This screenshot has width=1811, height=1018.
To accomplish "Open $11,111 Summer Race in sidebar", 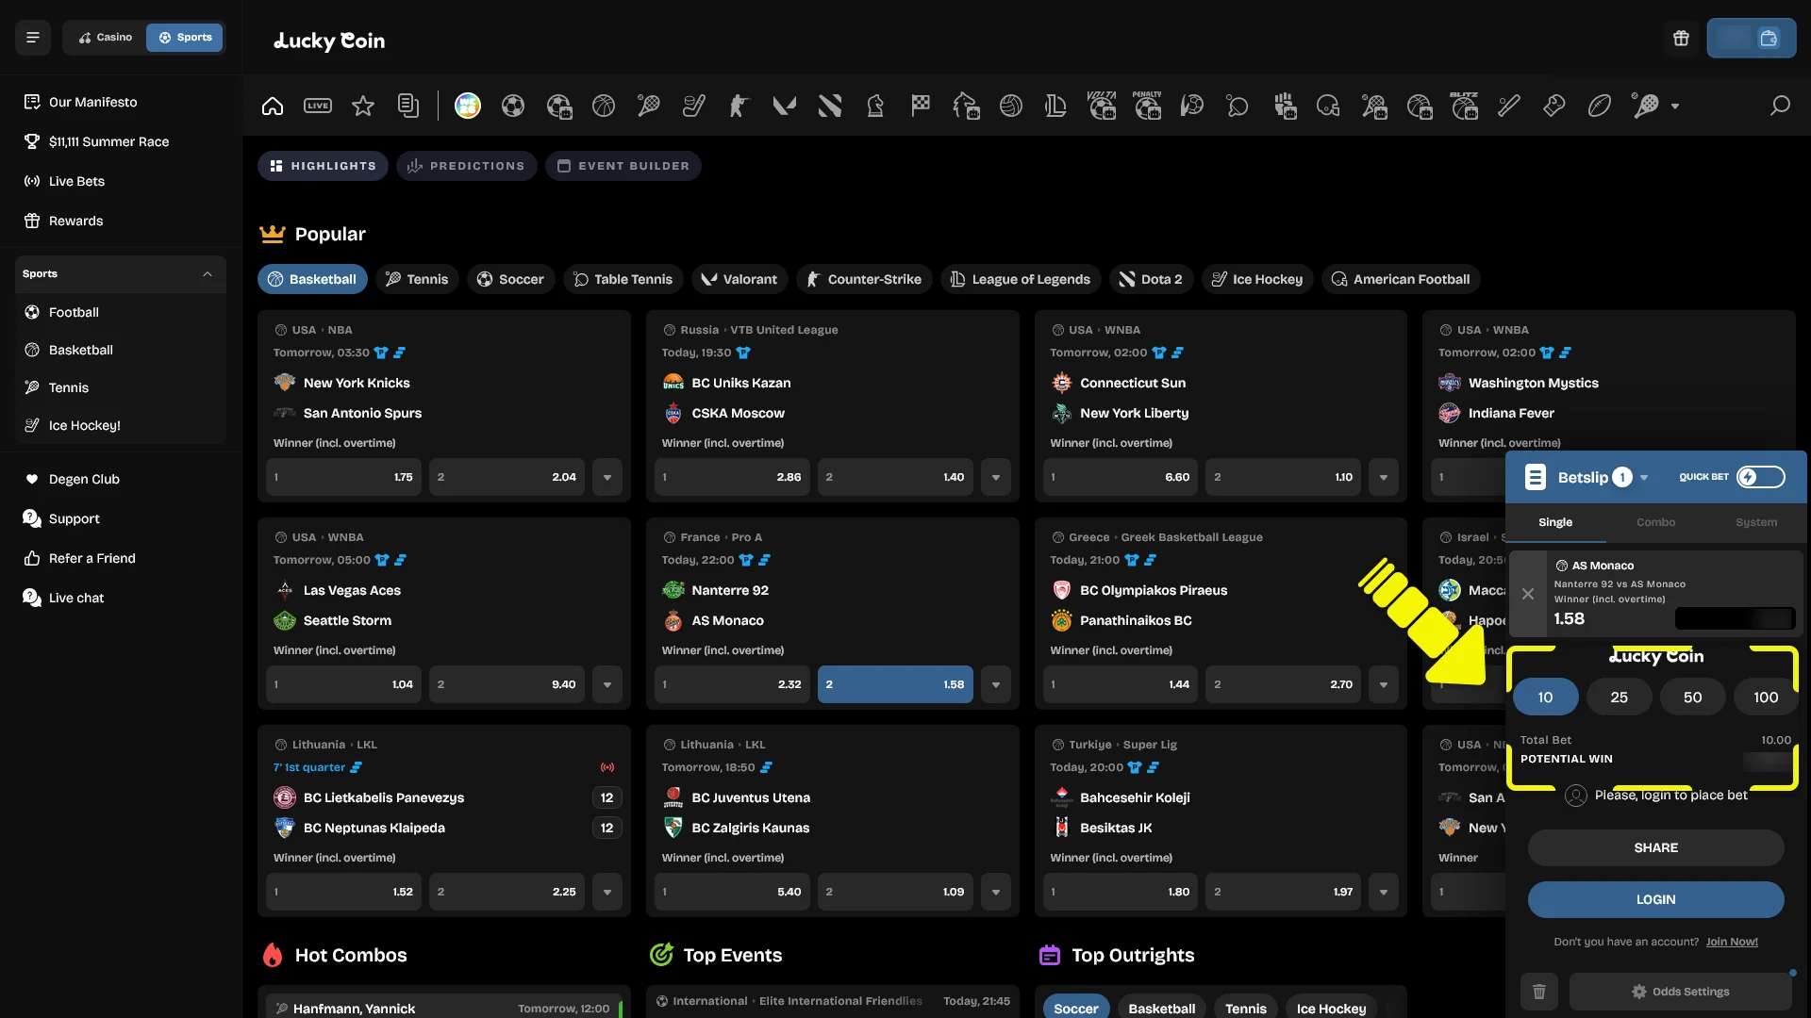I will pyautogui.click(x=108, y=141).
